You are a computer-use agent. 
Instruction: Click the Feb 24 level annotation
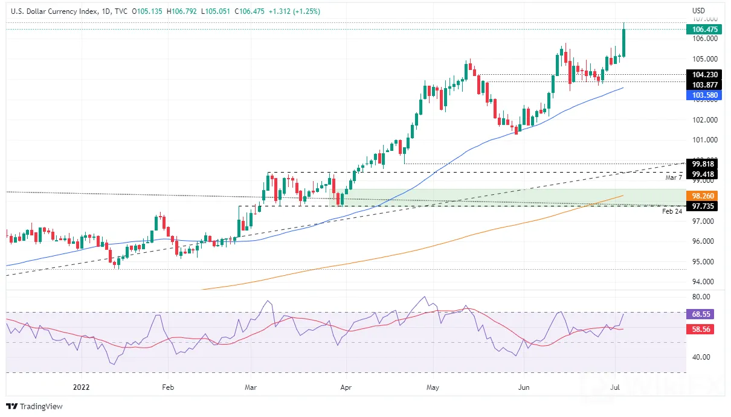point(672,212)
